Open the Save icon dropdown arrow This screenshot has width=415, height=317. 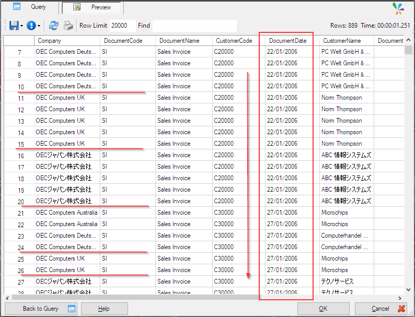[22, 26]
